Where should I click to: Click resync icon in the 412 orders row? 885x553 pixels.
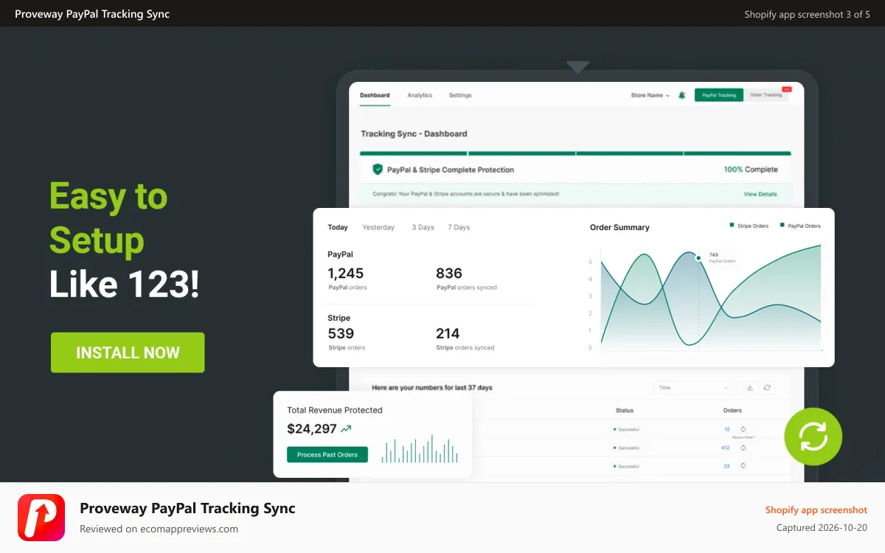point(743,448)
